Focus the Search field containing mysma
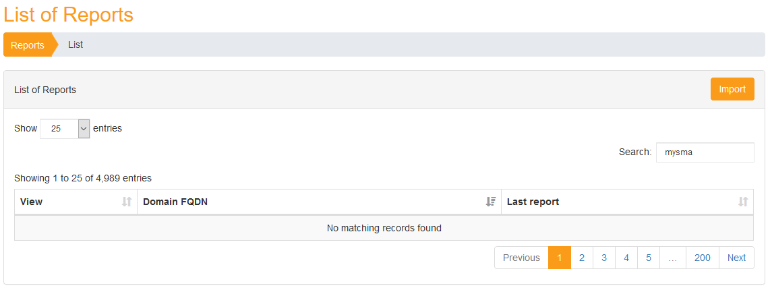This screenshot has width=770, height=292. 705,152
